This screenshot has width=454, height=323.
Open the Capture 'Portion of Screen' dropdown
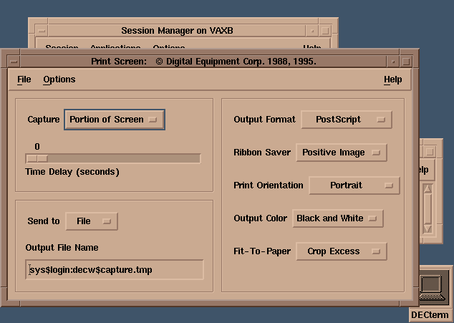(115, 120)
